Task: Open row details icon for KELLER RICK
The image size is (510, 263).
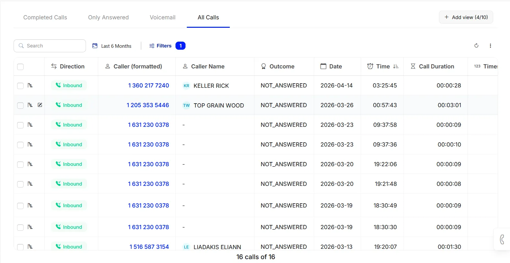Action: point(30,85)
